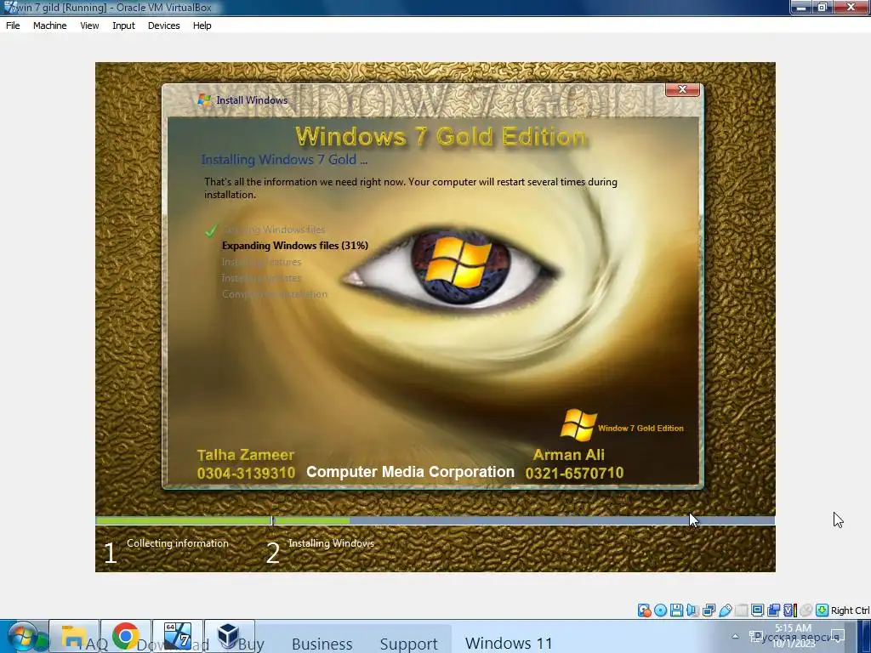Click the green checkmark beside completed step
This screenshot has width=871, height=653.
[x=212, y=230]
